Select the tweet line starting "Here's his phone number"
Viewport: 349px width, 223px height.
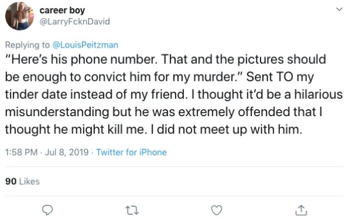click(x=166, y=60)
